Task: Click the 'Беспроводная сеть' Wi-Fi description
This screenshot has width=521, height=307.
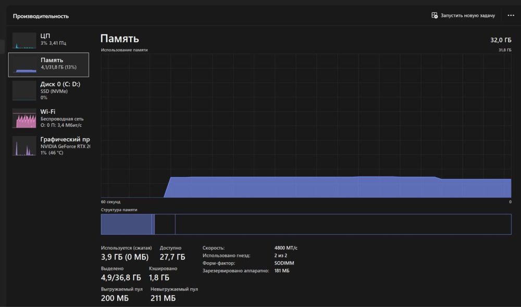Action: (x=62, y=119)
